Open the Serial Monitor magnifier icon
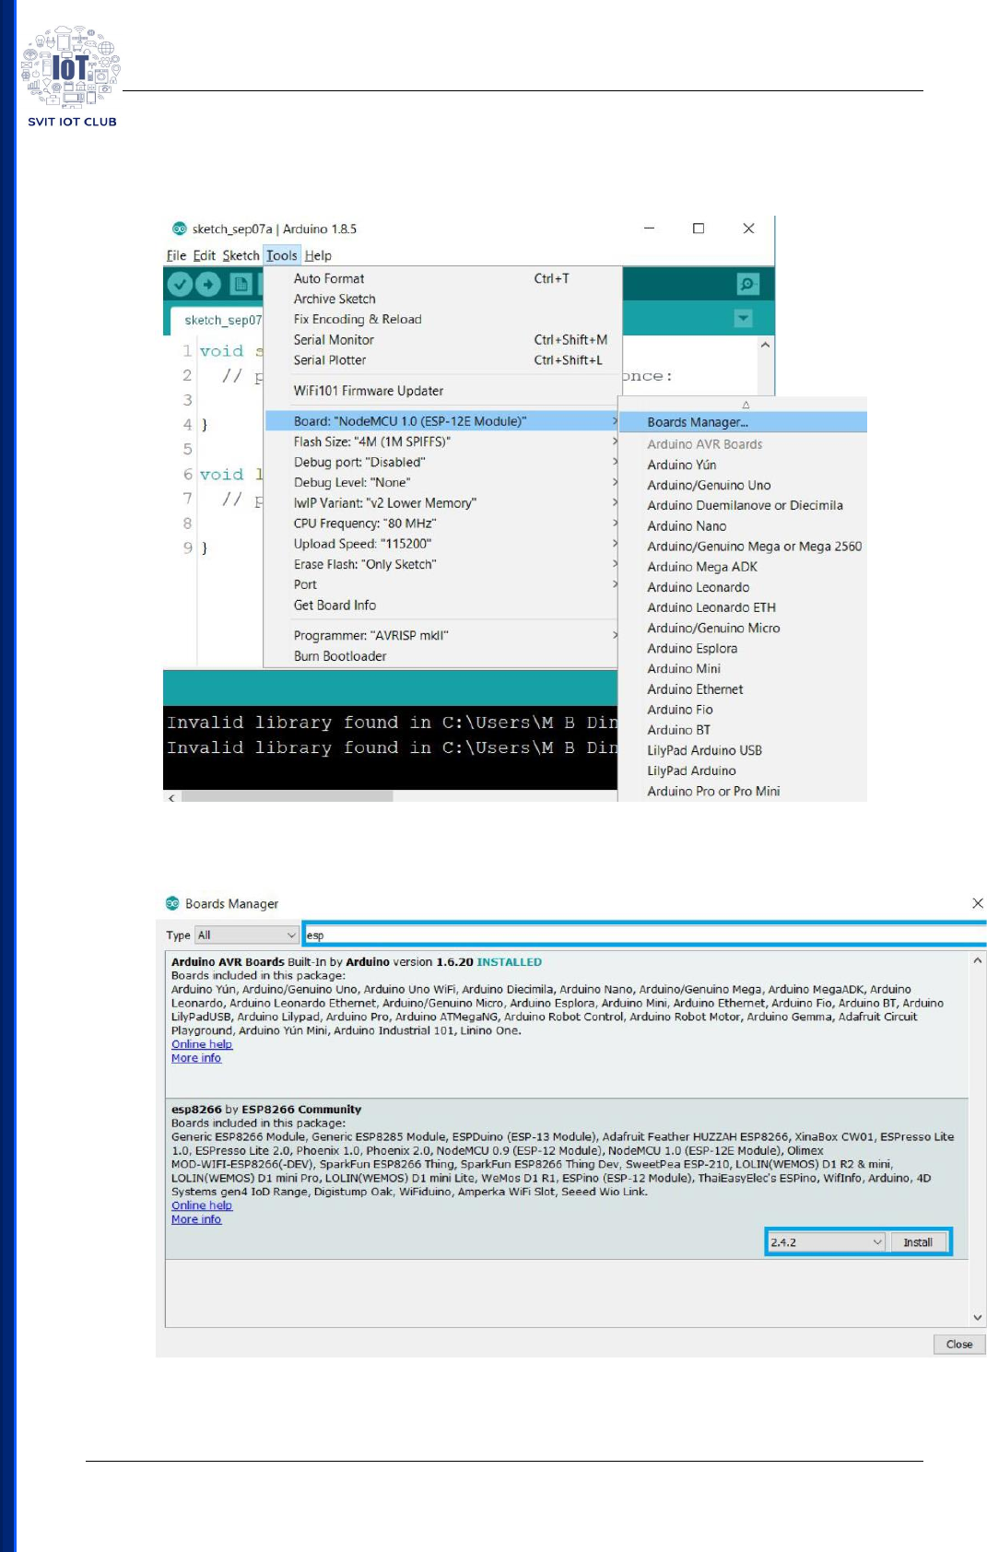 [747, 284]
